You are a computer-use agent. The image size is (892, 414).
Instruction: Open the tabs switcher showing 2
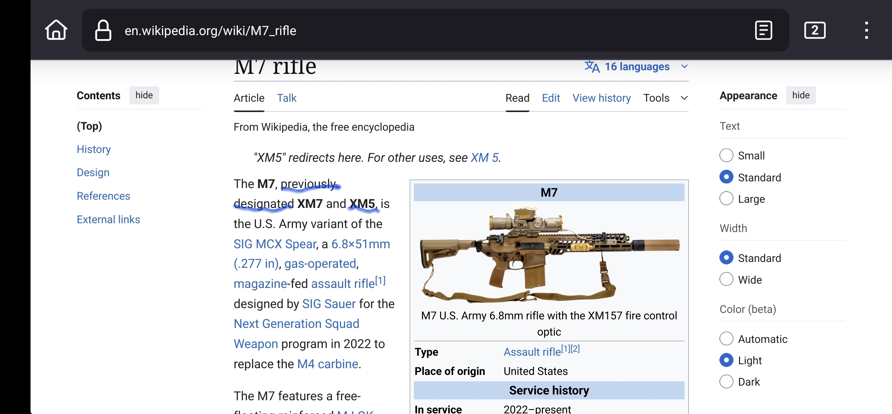click(x=814, y=31)
